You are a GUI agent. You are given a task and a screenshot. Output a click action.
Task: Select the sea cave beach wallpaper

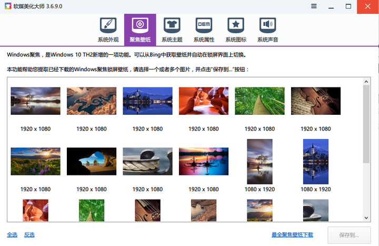(x=92, y=161)
